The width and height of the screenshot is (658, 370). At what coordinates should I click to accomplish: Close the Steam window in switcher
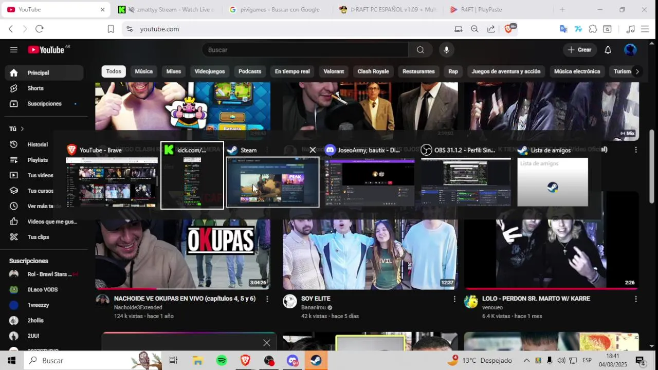coord(313,150)
